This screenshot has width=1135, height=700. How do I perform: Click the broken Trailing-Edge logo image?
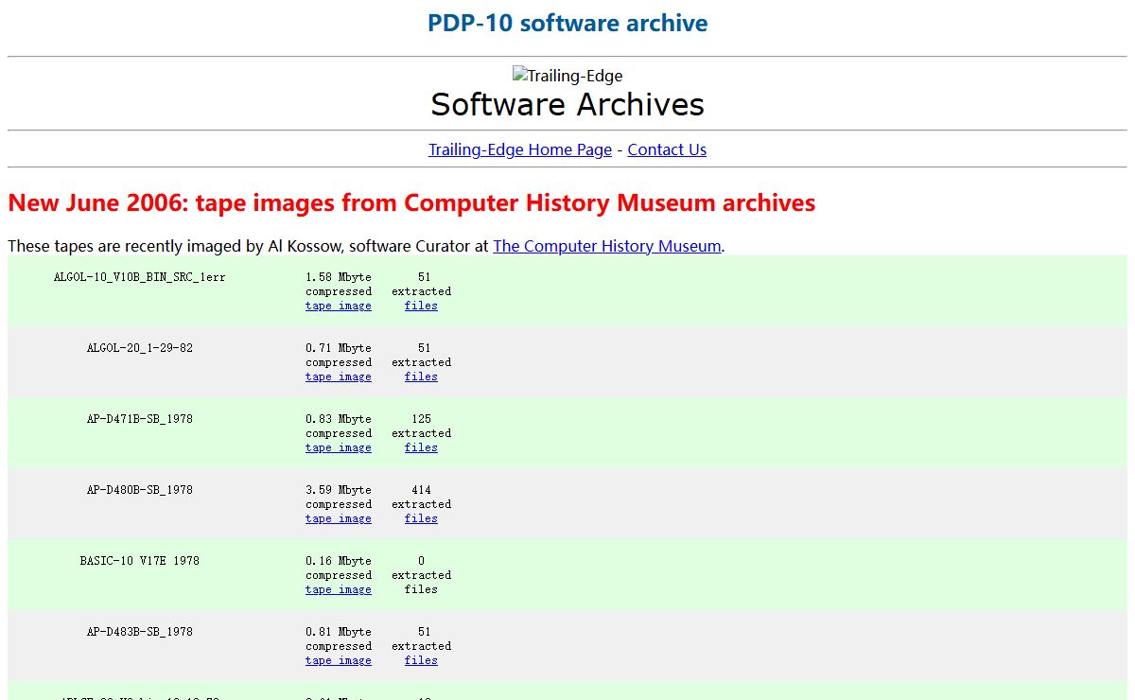[x=567, y=76]
